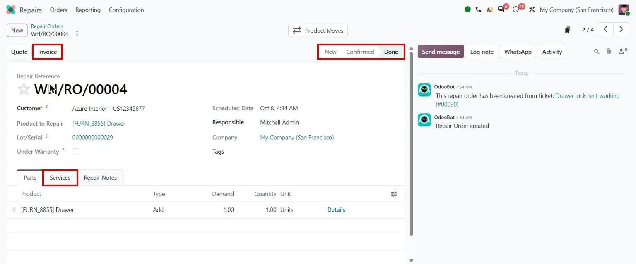636x264 pixels.
Task: Sort by the Product column header
Action: (31, 194)
